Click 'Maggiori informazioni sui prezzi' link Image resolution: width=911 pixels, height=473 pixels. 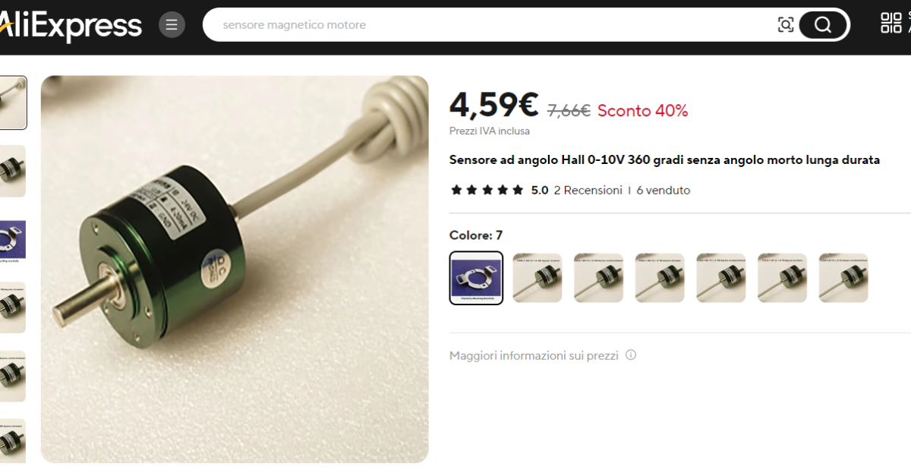click(x=534, y=355)
